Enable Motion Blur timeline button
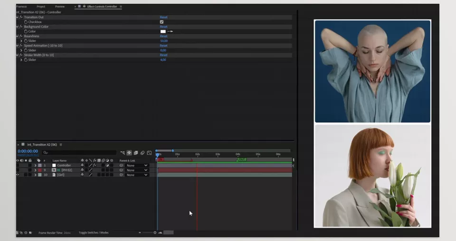456x241 pixels. (142, 153)
